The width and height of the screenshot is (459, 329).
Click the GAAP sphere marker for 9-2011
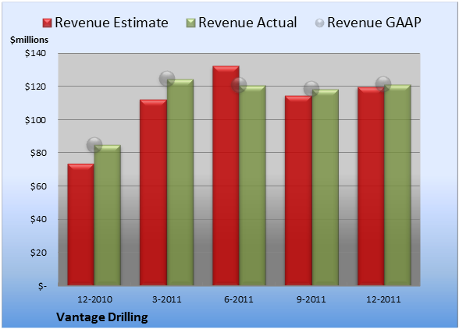tap(311, 89)
